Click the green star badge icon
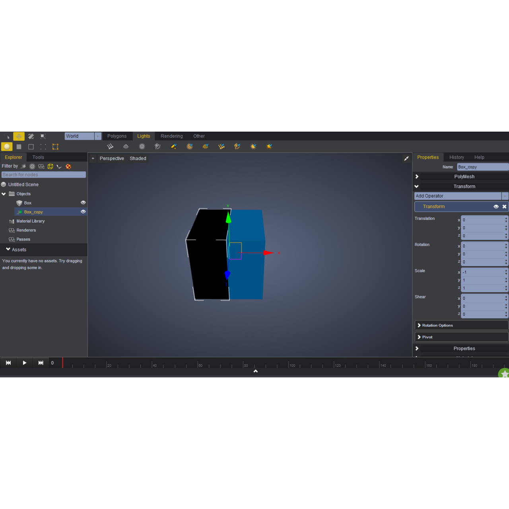 (504, 373)
